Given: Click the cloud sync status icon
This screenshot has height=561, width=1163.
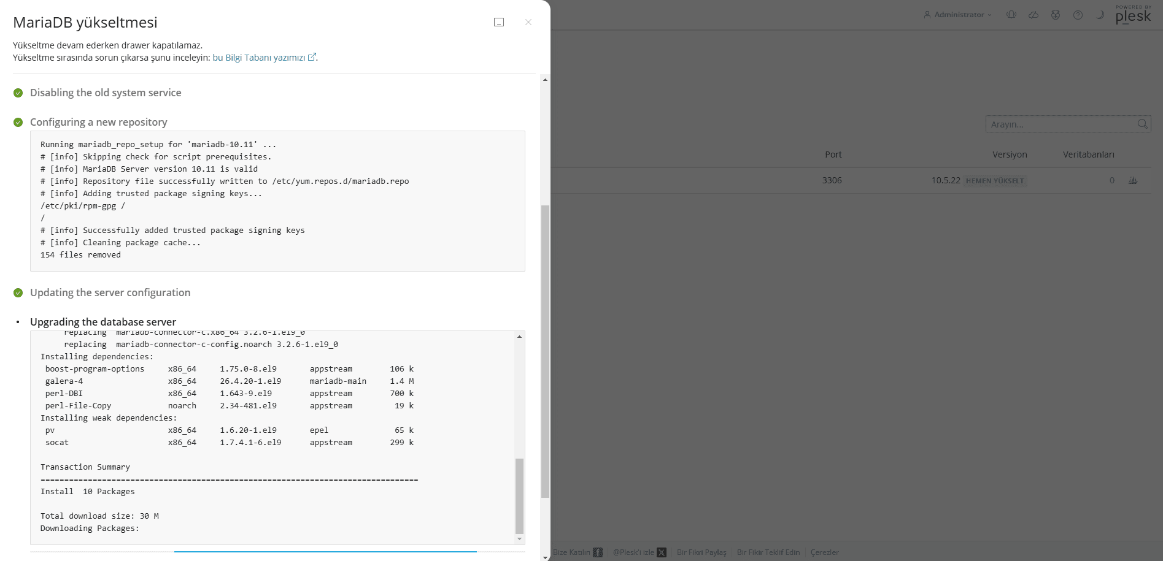Looking at the screenshot, I should tap(1034, 15).
